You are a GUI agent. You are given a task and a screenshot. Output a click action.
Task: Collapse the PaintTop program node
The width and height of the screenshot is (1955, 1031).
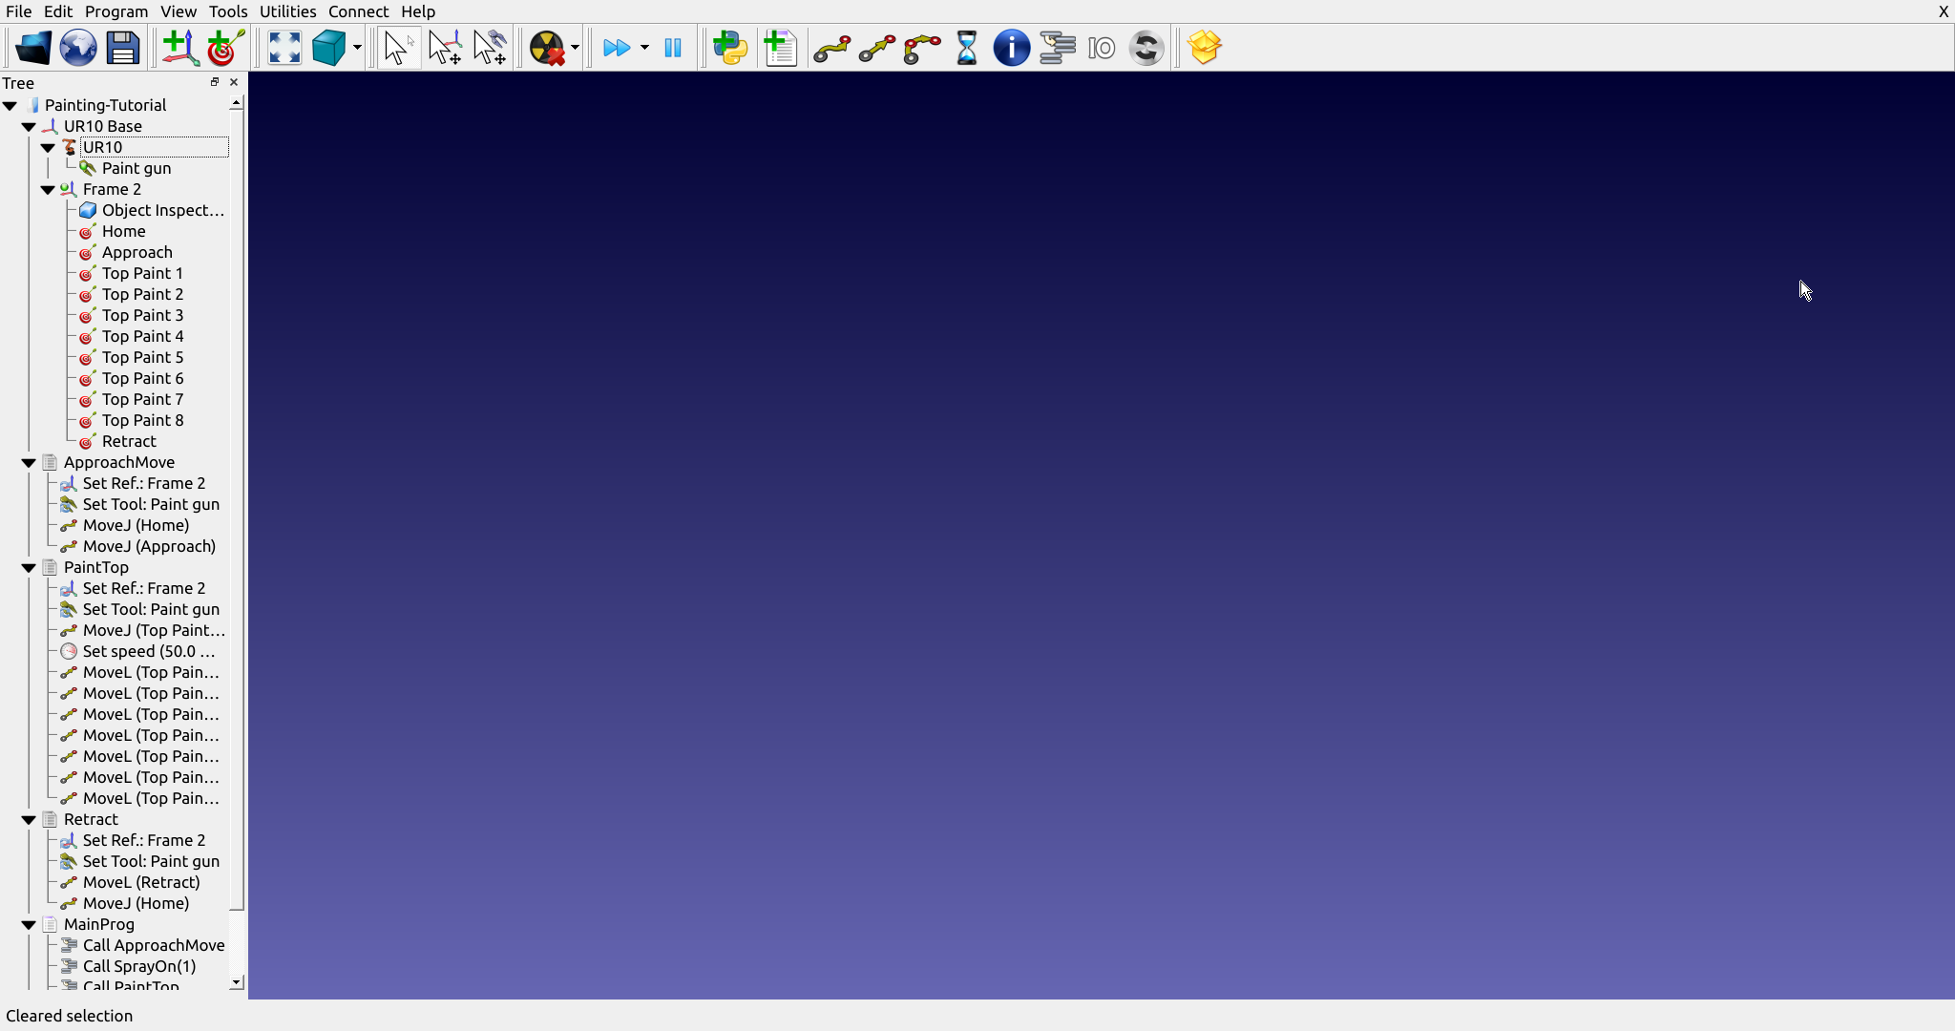coord(29,567)
